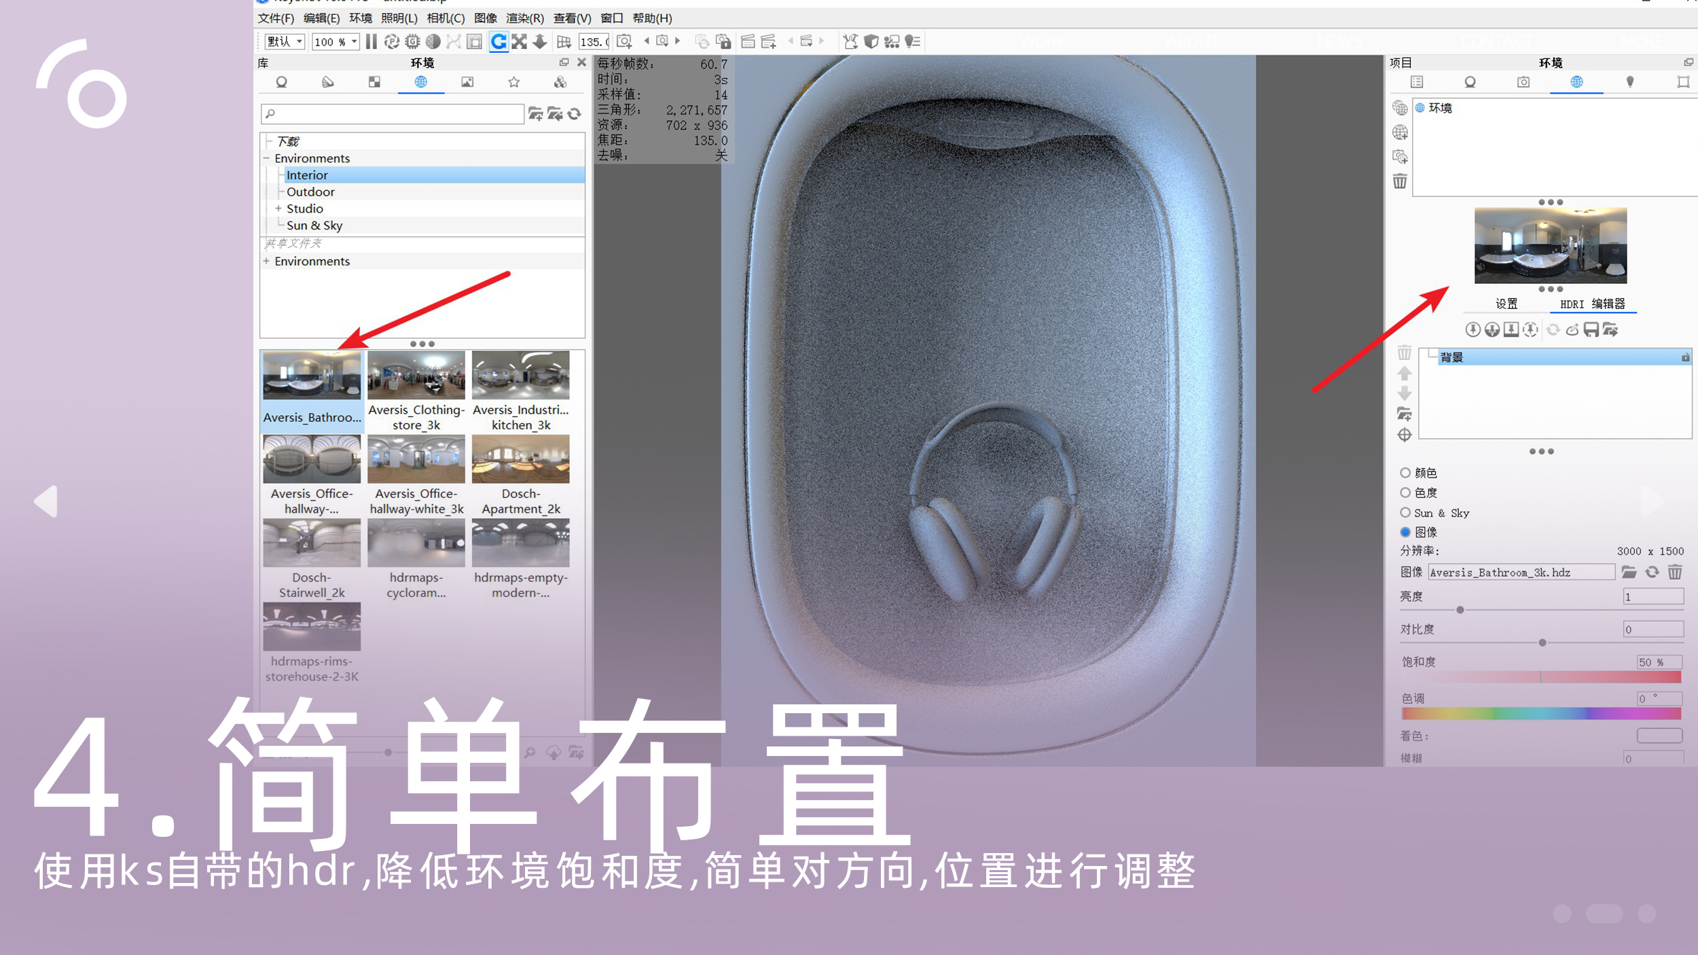1698x955 pixels.
Task: Click the HDRI 编辑器 tab label
Action: (x=1589, y=304)
